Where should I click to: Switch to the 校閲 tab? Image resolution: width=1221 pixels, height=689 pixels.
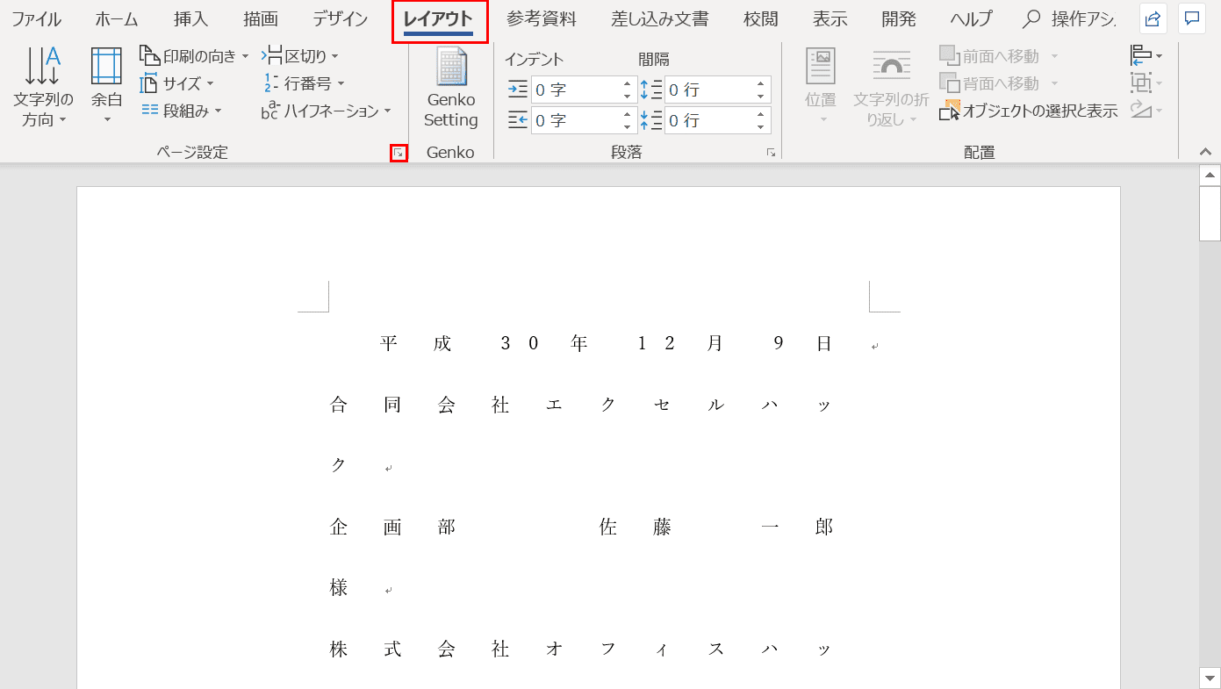[x=760, y=18]
